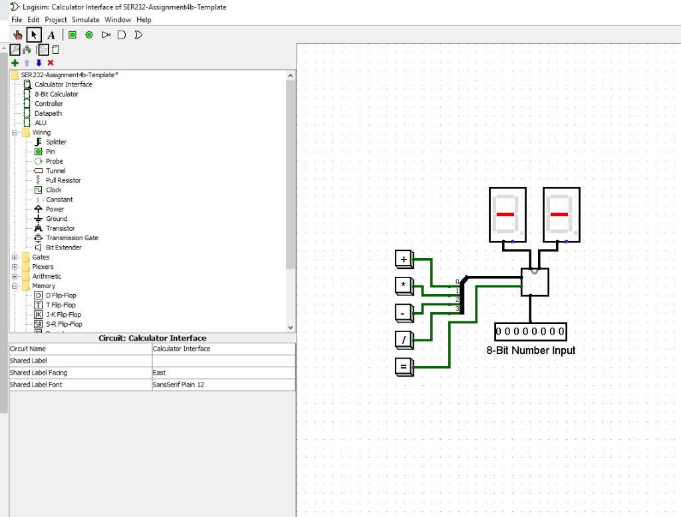The height and width of the screenshot is (517, 681).
Task: Switch to circuit layout editing view
Action: click(x=43, y=49)
